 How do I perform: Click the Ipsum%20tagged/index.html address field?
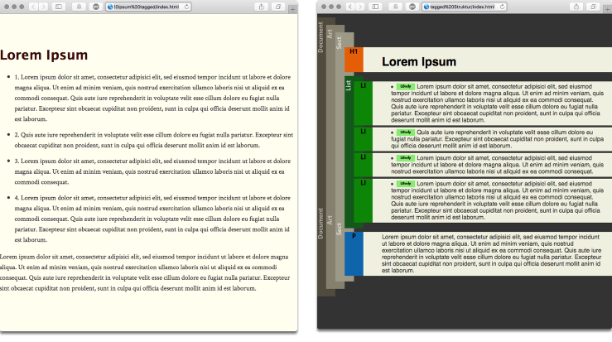click(x=148, y=7)
